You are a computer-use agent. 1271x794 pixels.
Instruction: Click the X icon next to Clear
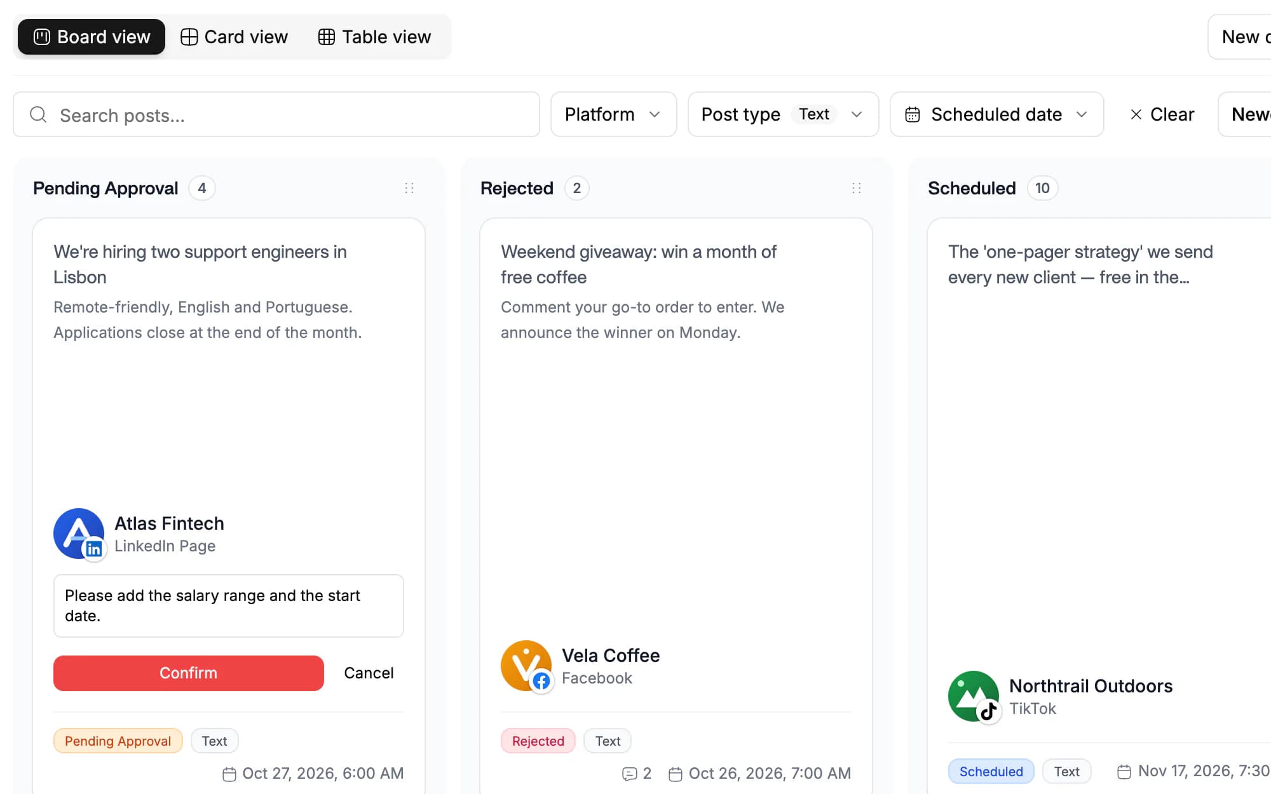click(1136, 114)
